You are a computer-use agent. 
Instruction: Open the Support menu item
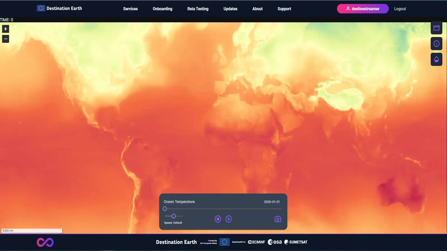284,9
